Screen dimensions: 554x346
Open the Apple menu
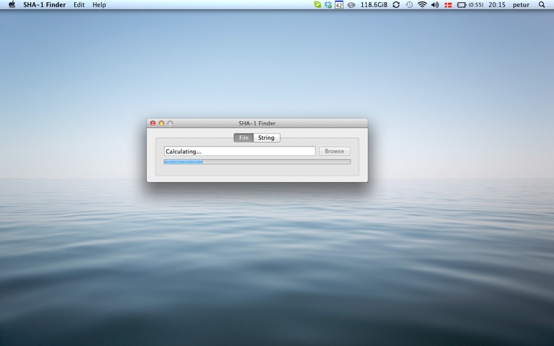pos(12,5)
